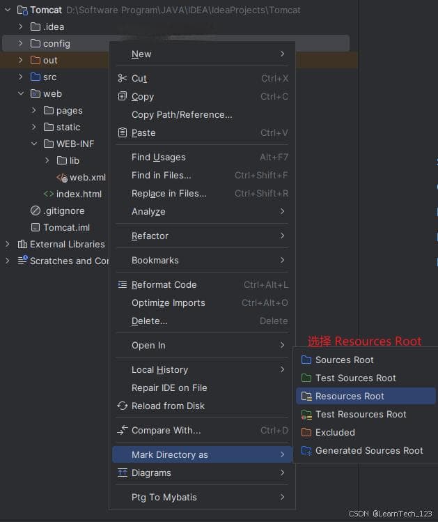The image size is (438, 522).
Task: Open Ptg To Mybatis submenu
Action: [202, 497]
